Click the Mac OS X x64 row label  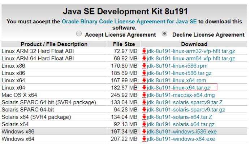click(x=19, y=95)
